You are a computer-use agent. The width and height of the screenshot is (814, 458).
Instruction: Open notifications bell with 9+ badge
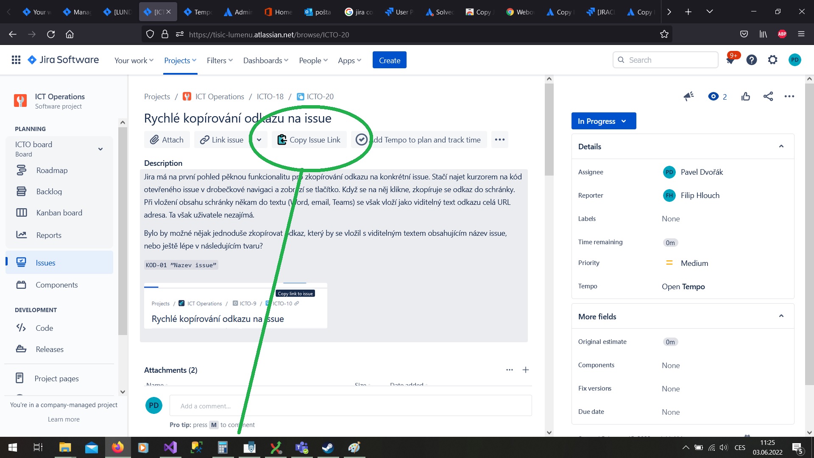pyautogui.click(x=730, y=60)
